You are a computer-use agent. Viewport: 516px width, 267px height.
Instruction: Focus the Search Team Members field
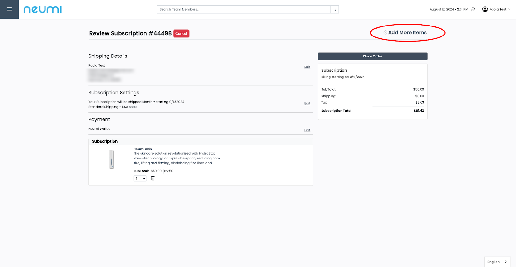coord(243,9)
